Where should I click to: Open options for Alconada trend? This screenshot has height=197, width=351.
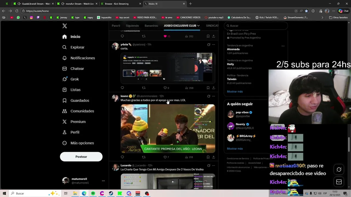[x=283, y=46]
